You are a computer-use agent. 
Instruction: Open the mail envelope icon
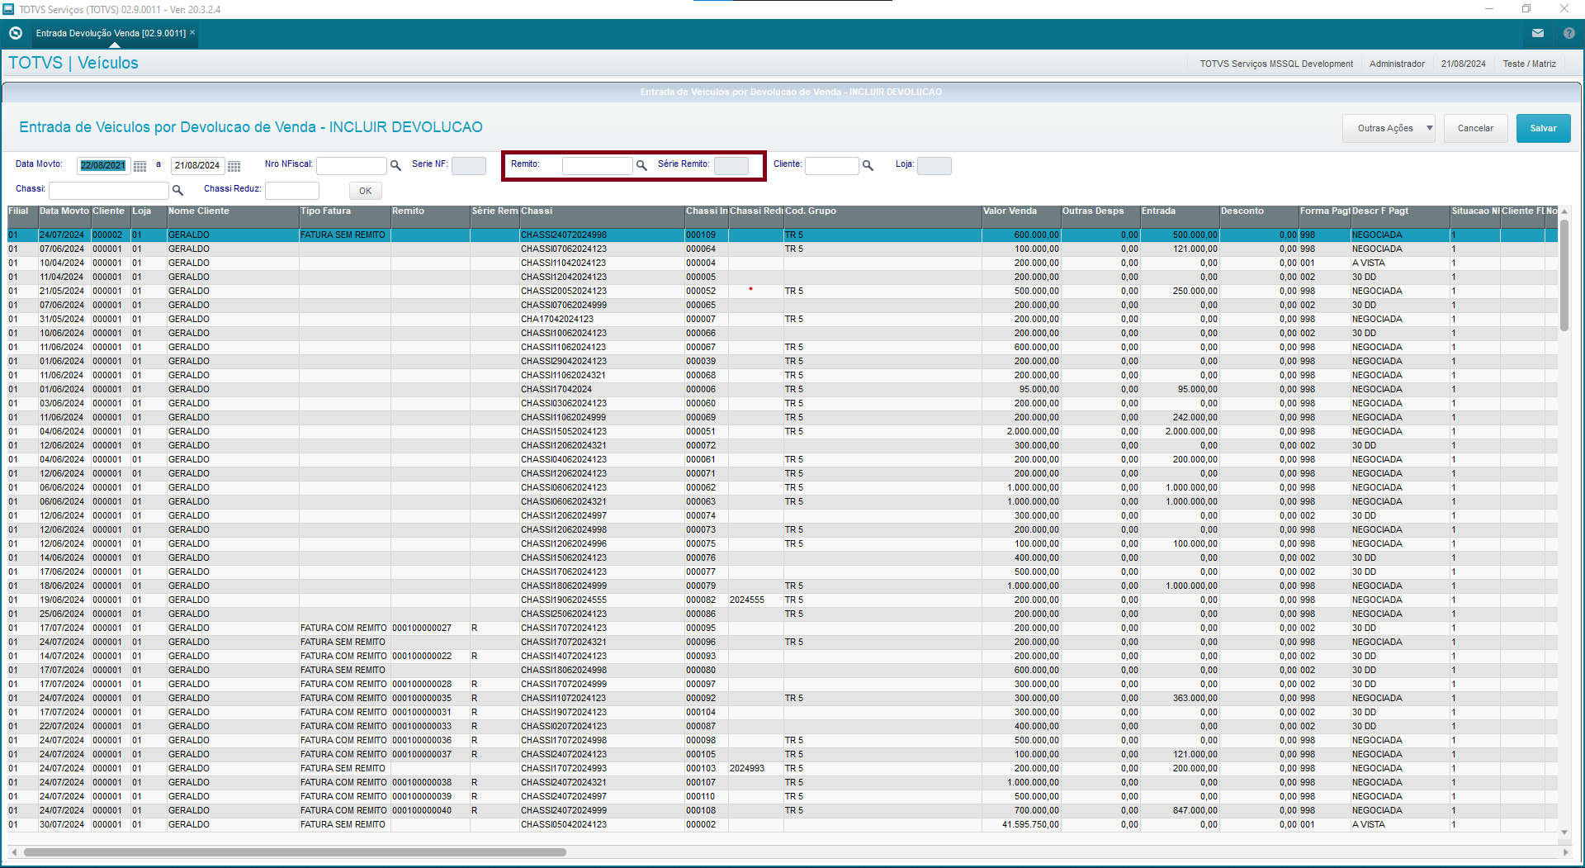point(1538,33)
